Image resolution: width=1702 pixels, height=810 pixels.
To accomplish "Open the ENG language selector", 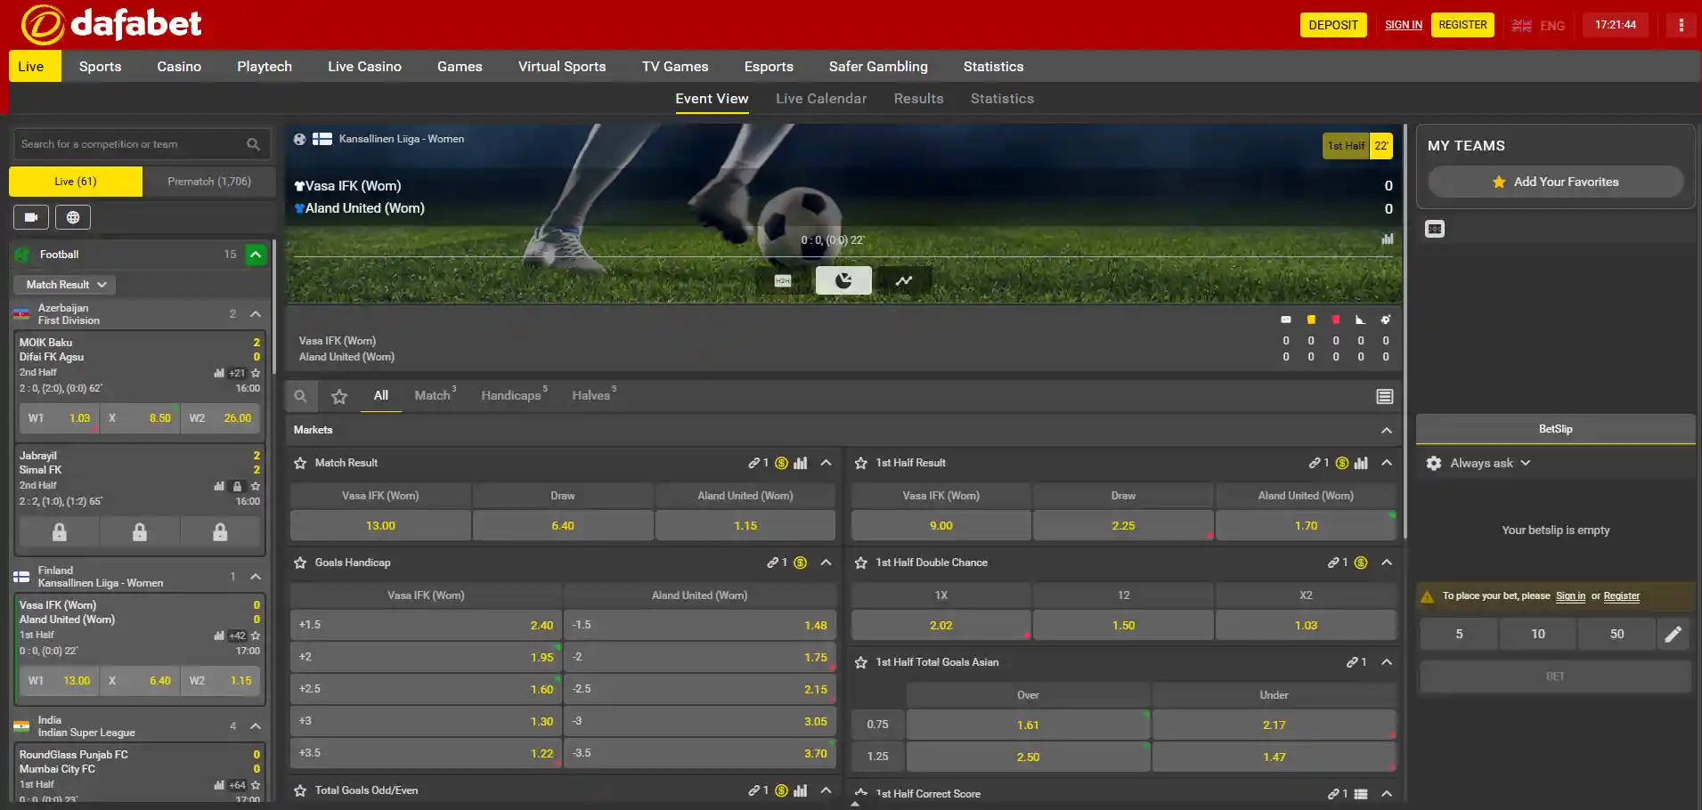I will pos(1538,25).
